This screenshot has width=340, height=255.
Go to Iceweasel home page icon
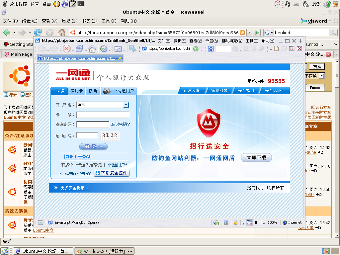62,33
